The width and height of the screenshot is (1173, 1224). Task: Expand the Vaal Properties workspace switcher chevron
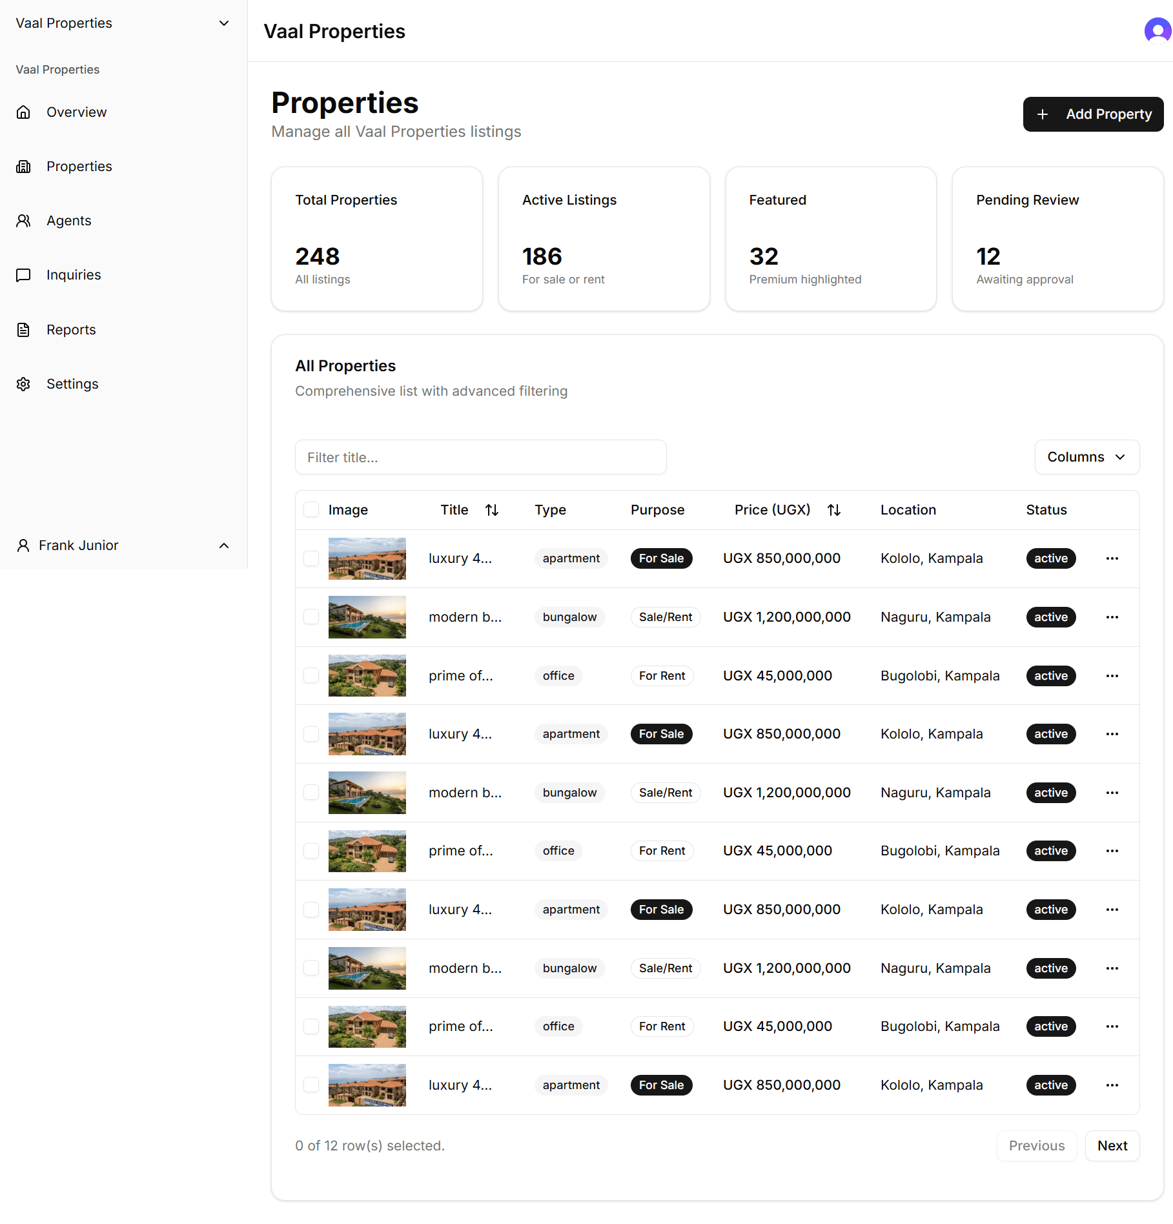click(224, 23)
